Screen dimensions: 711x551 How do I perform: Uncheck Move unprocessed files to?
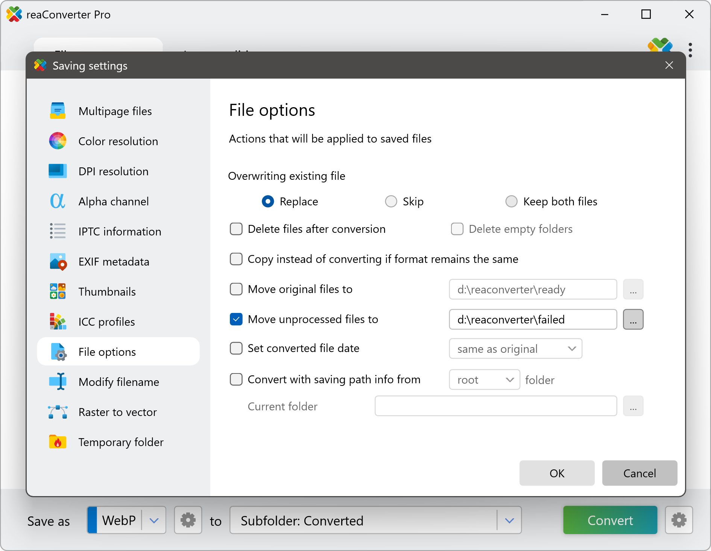236,319
